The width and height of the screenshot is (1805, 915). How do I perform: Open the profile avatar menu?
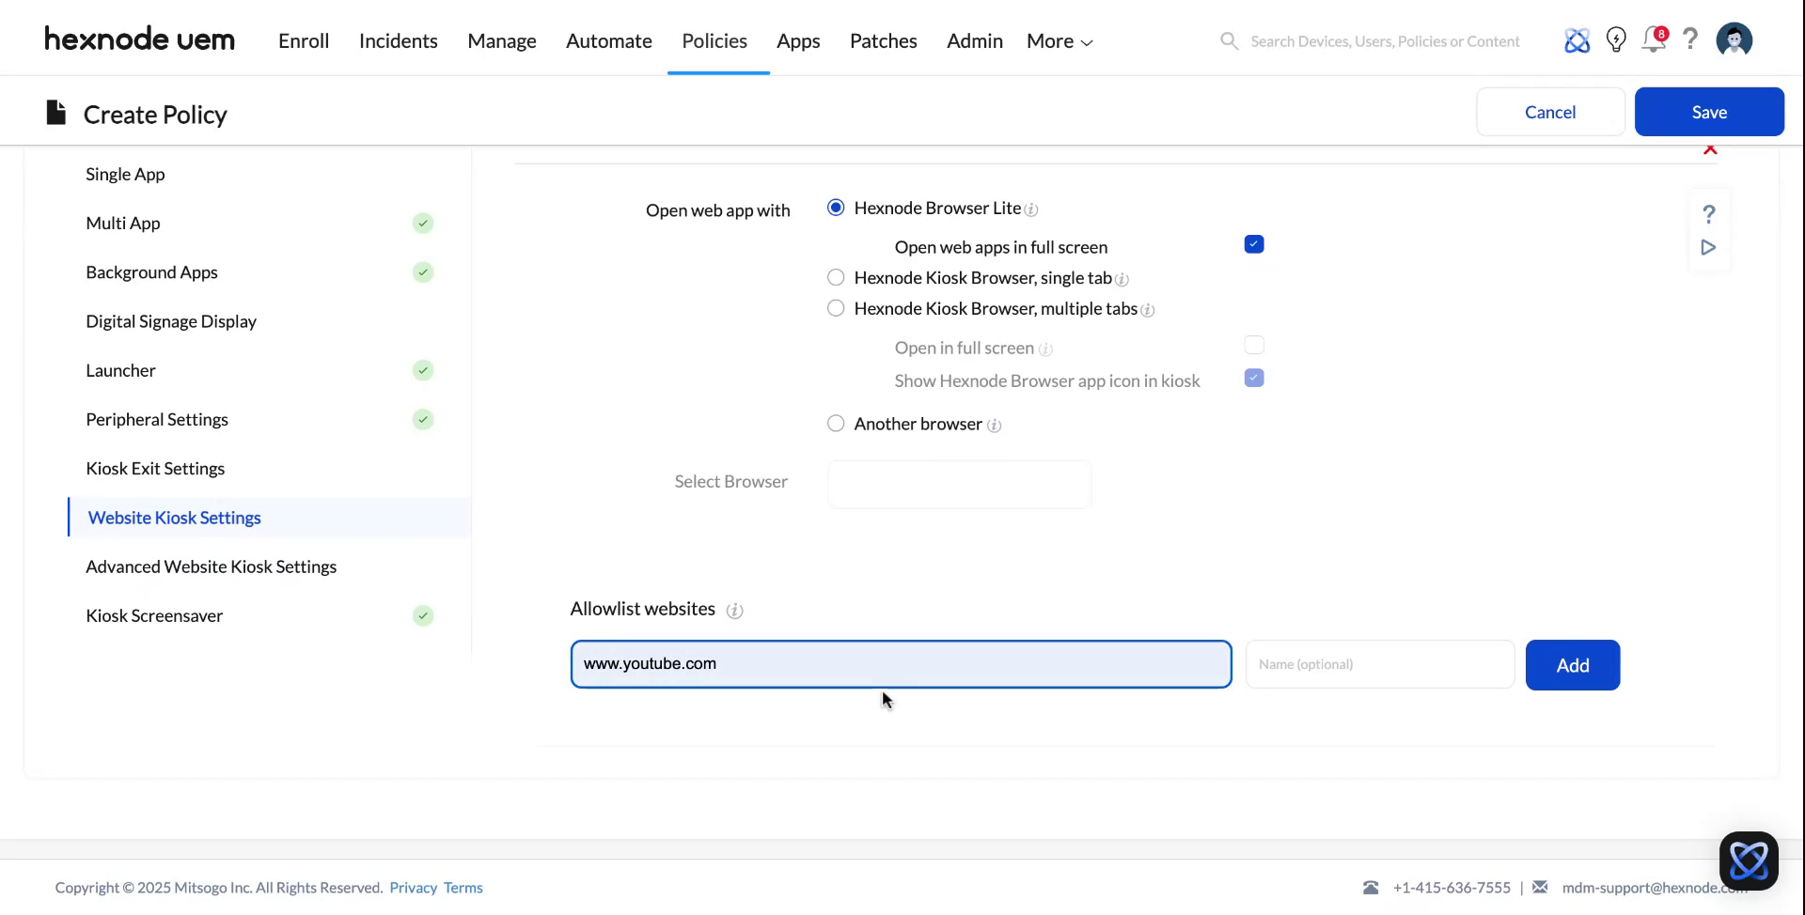tap(1734, 39)
